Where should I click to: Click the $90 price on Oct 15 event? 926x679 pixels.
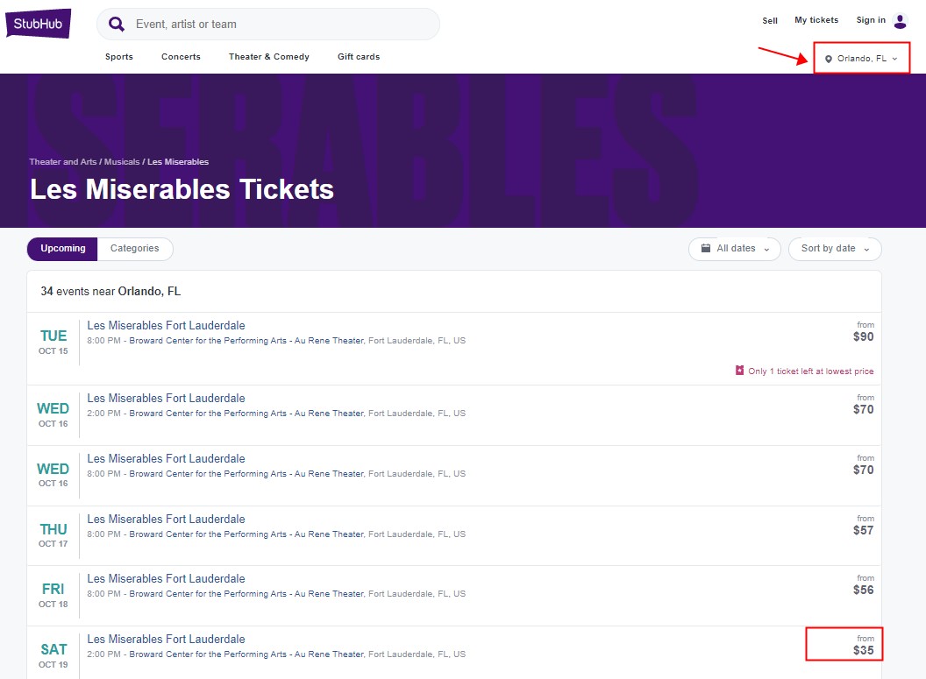click(864, 336)
